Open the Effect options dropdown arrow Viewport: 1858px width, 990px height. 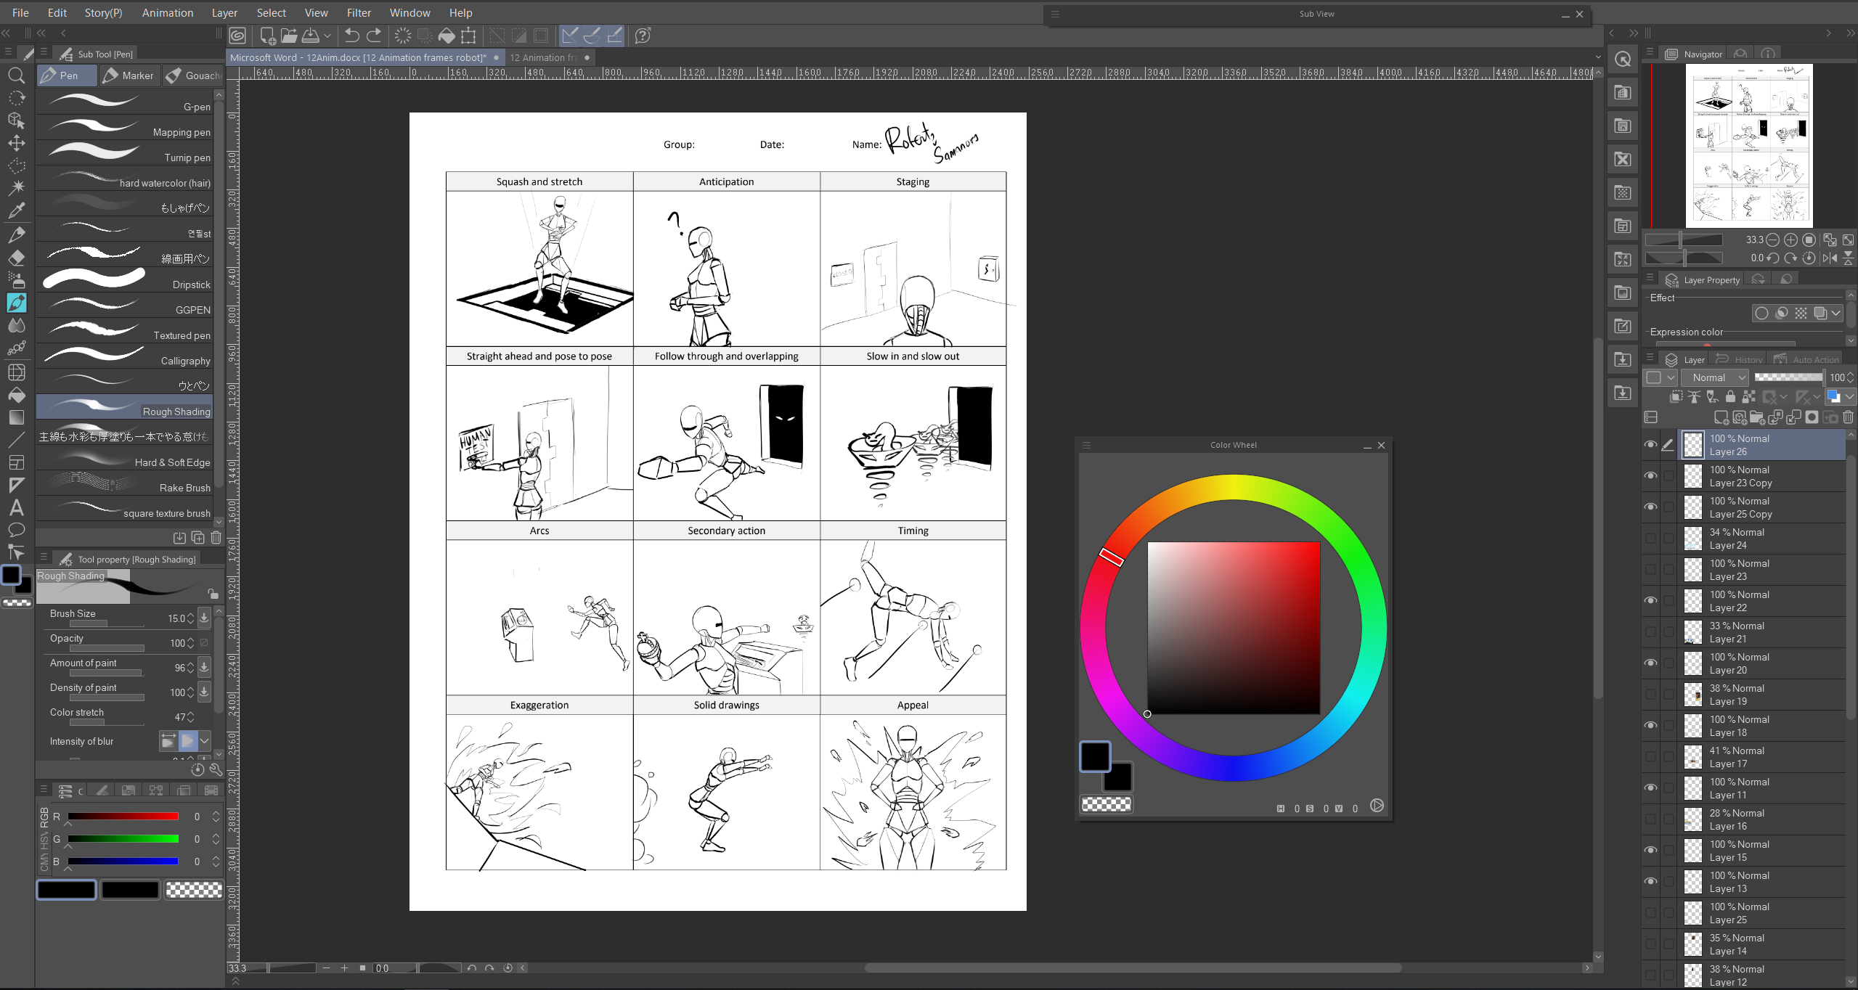tap(1836, 314)
